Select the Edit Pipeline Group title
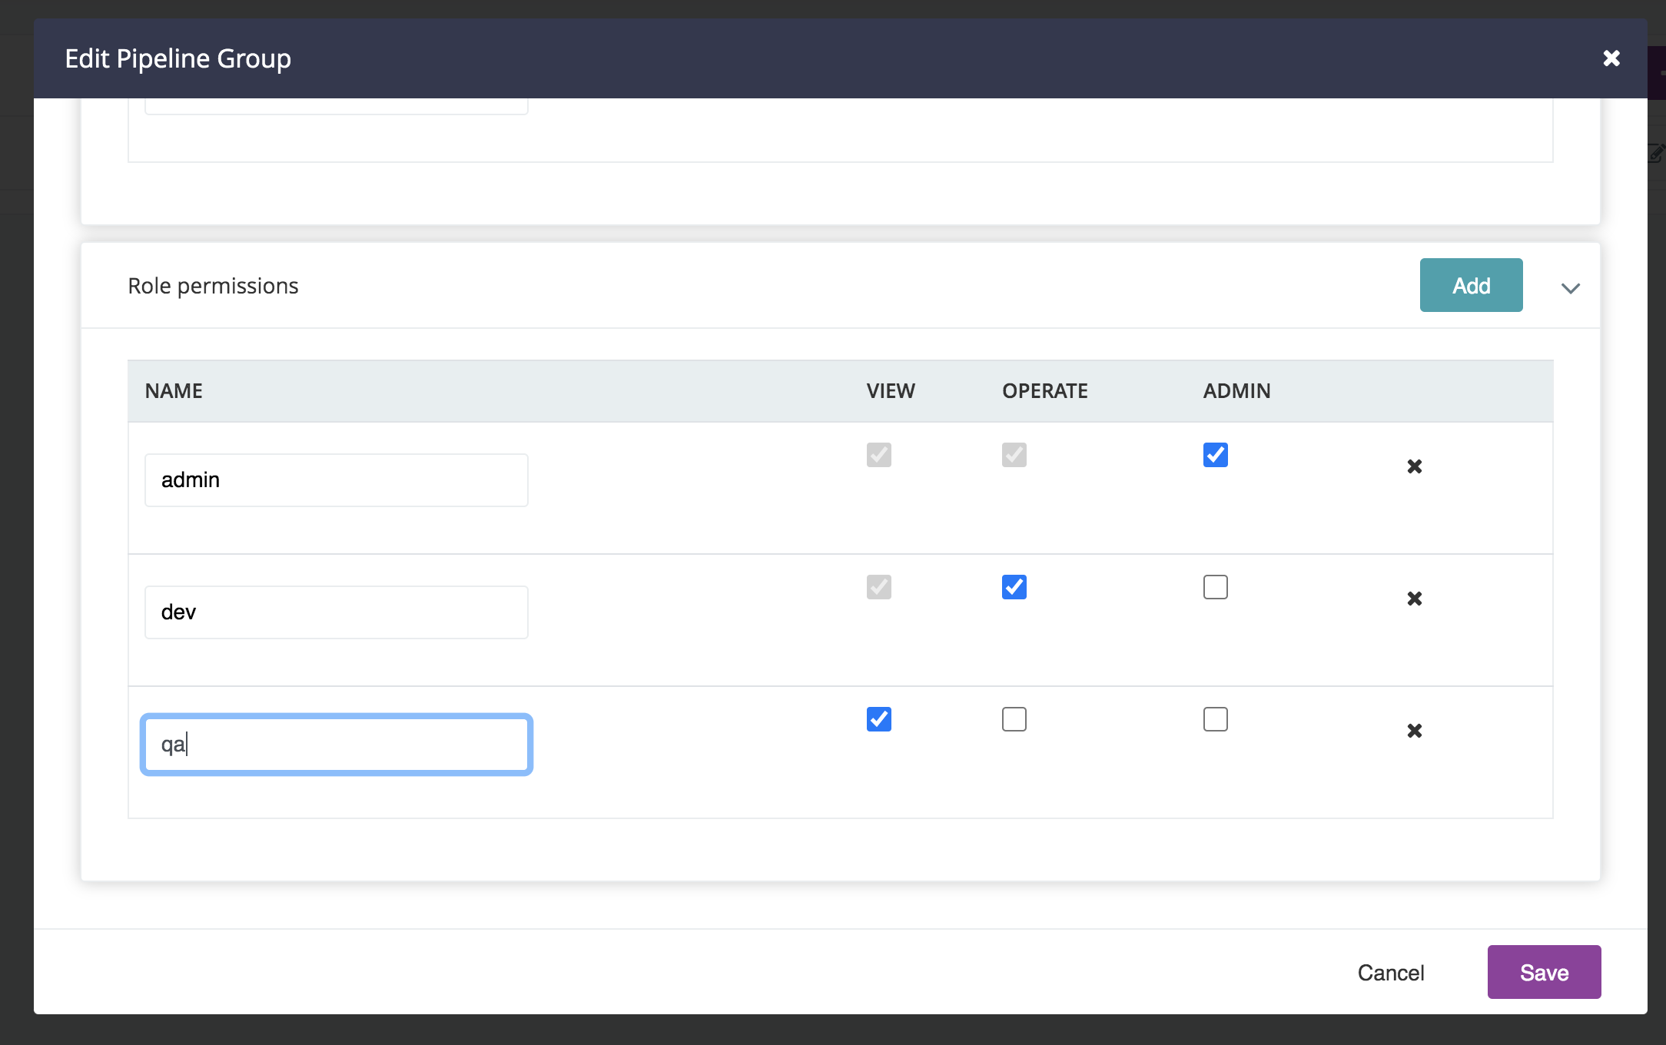The image size is (1666, 1045). click(x=178, y=58)
